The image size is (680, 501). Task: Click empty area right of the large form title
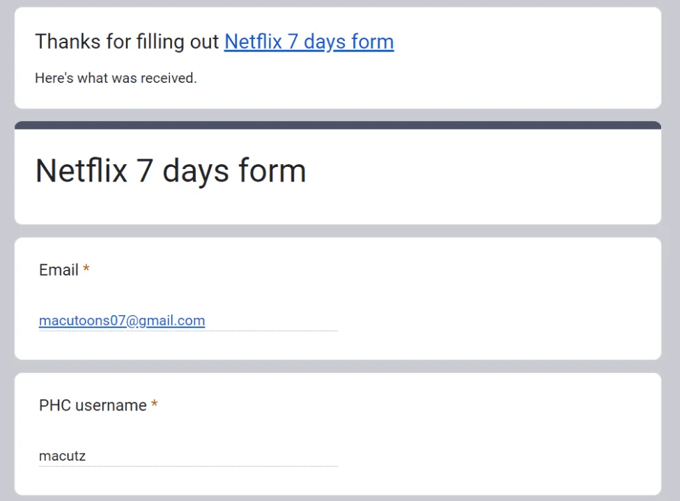click(481, 171)
